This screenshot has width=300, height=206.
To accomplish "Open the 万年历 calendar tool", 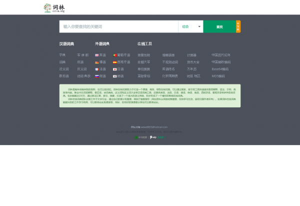I will pos(191,69).
